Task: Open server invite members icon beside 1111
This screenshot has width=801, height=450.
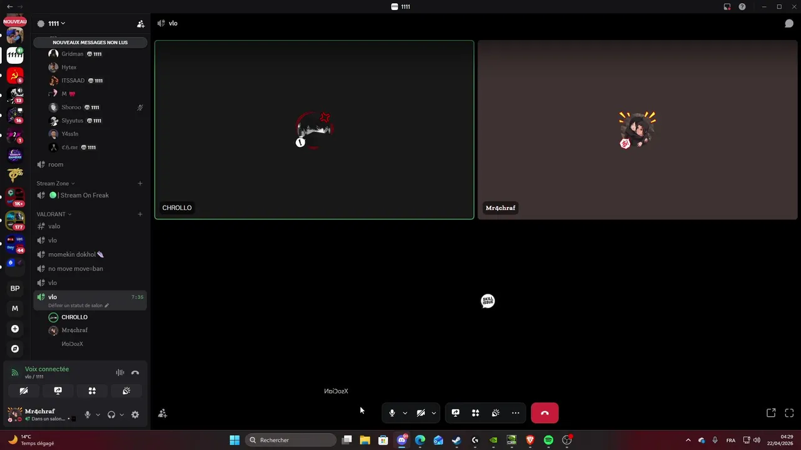Action: pyautogui.click(x=141, y=24)
